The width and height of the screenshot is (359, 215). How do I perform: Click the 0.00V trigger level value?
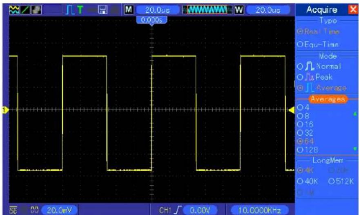[x=200, y=210]
